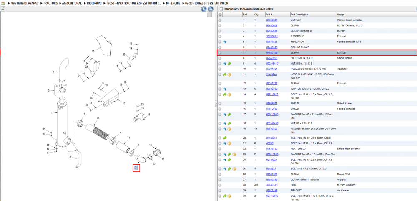Image resolution: width=417 pixels, height=201 pixels.
Task: Click the plus icon on the HEAT SHIELD row
Action: point(220,149)
